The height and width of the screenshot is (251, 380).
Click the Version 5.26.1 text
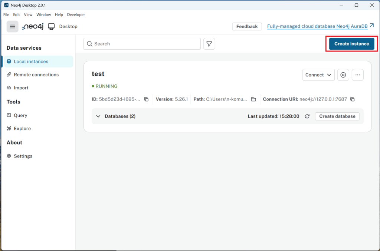click(171, 99)
